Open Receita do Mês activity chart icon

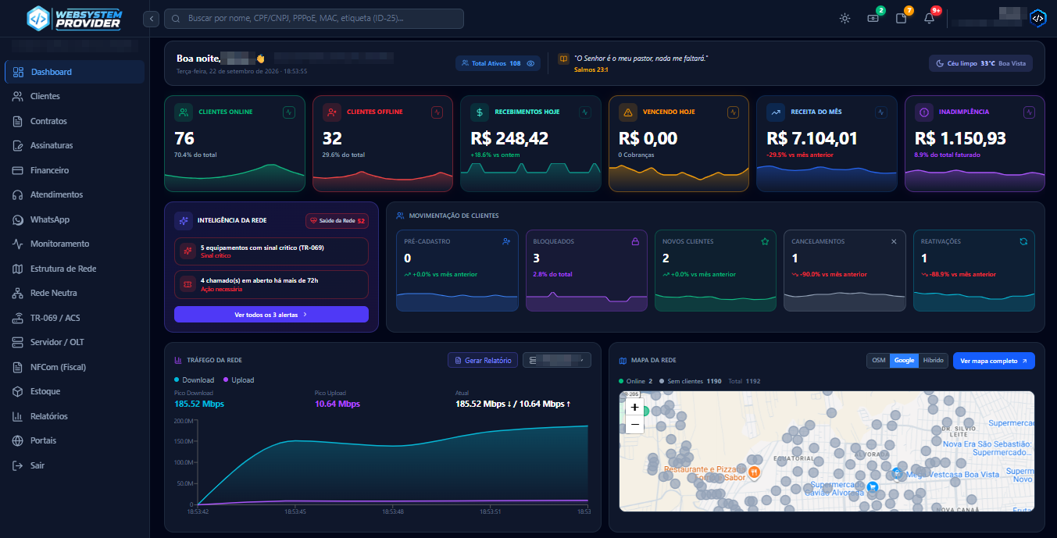pos(881,112)
